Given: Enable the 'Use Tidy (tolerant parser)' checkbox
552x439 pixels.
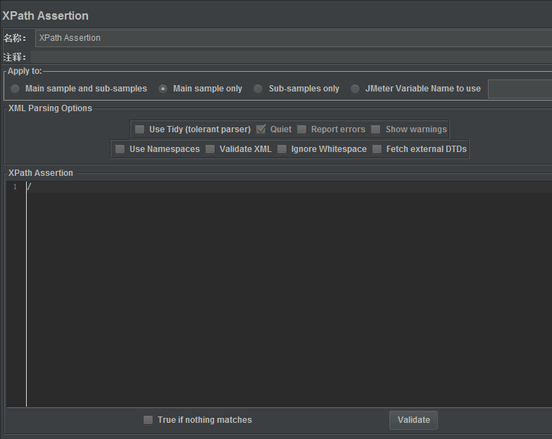Looking at the screenshot, I should [x=140, y=129].
